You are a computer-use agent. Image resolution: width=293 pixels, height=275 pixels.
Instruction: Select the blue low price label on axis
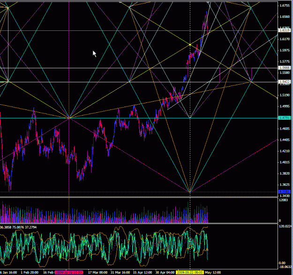pyautogui.click(x=285, y=192)
